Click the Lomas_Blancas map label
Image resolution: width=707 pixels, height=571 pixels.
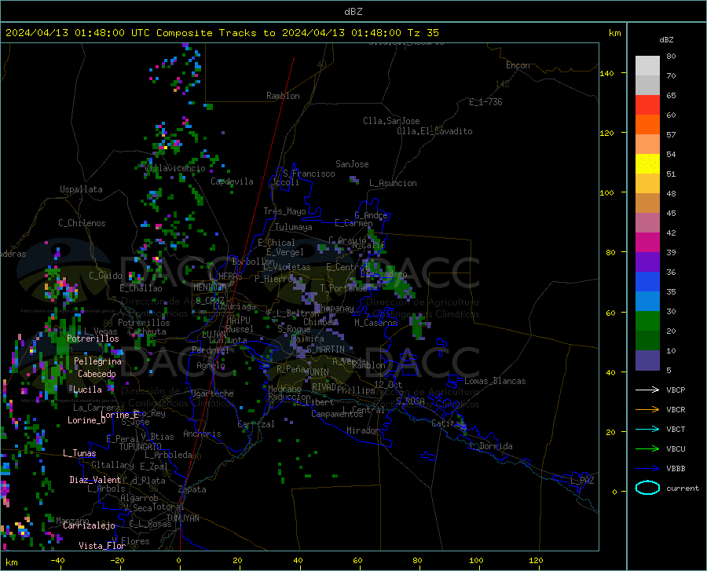click(x=495, y=381)
